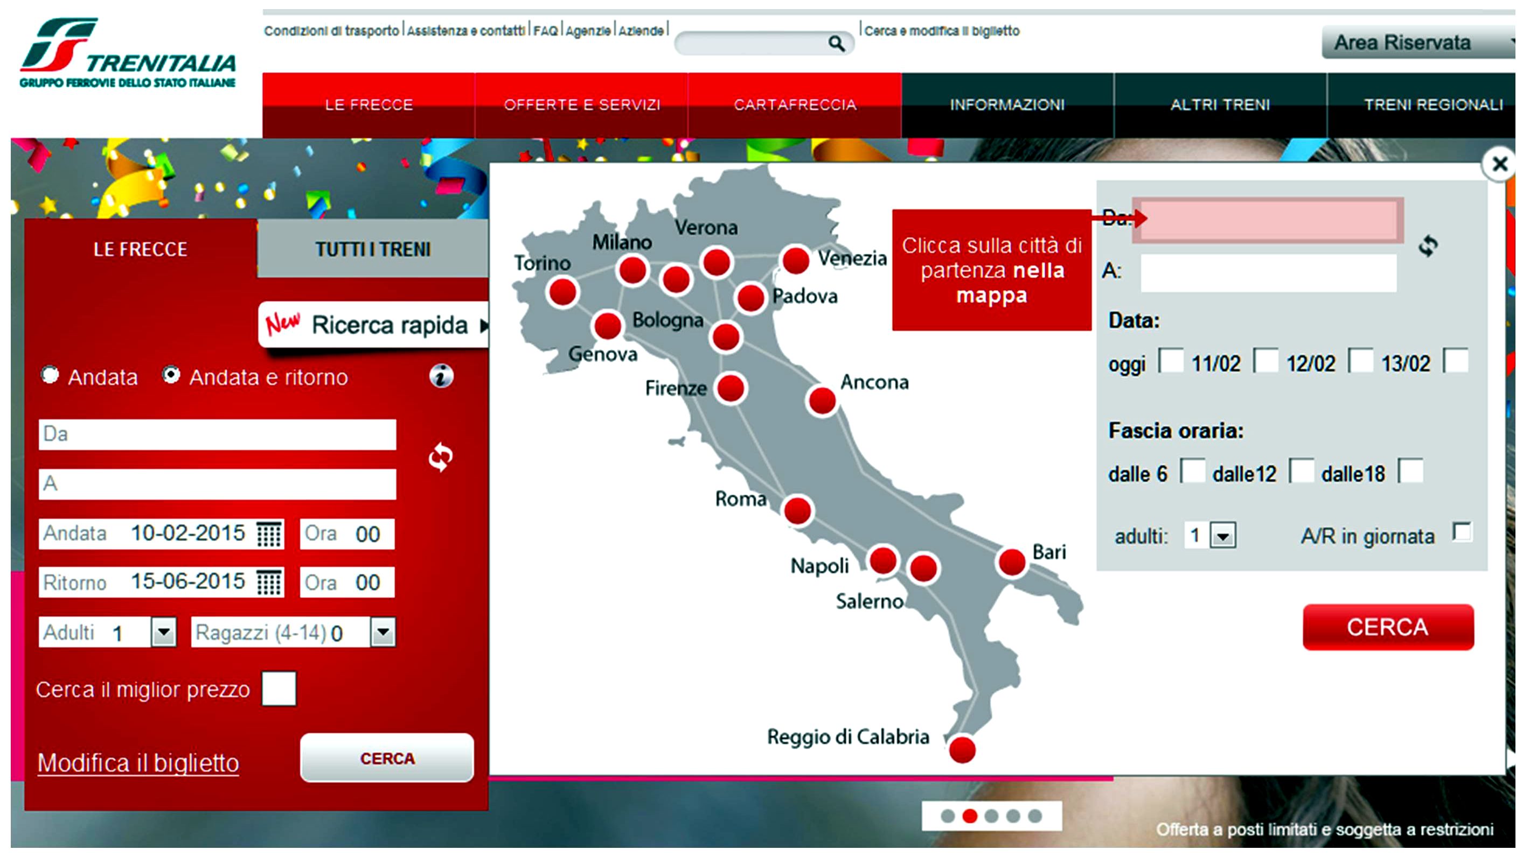The width and height of the screenshot is (1523, 857).
Task: Open Cerca e modifica il biglietto link
Action: click(942, 31)
